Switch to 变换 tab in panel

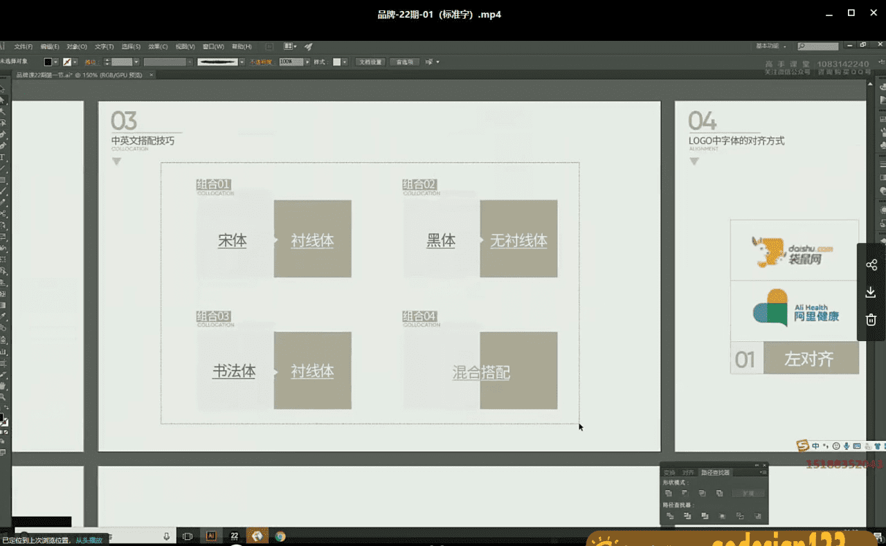tap(669, 473)
